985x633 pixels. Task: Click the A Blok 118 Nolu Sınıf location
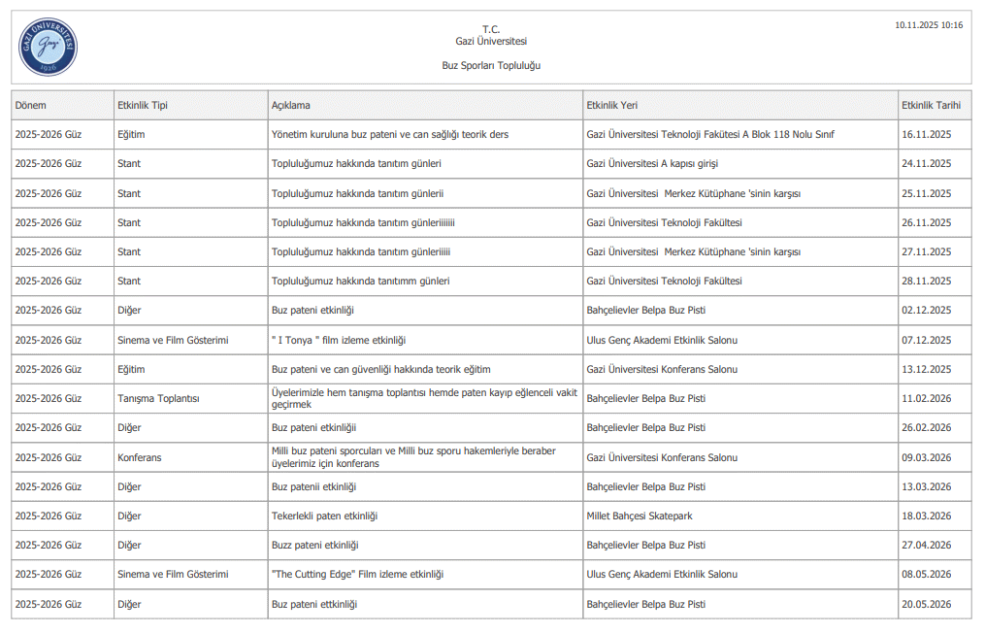(x=710, y=135)
